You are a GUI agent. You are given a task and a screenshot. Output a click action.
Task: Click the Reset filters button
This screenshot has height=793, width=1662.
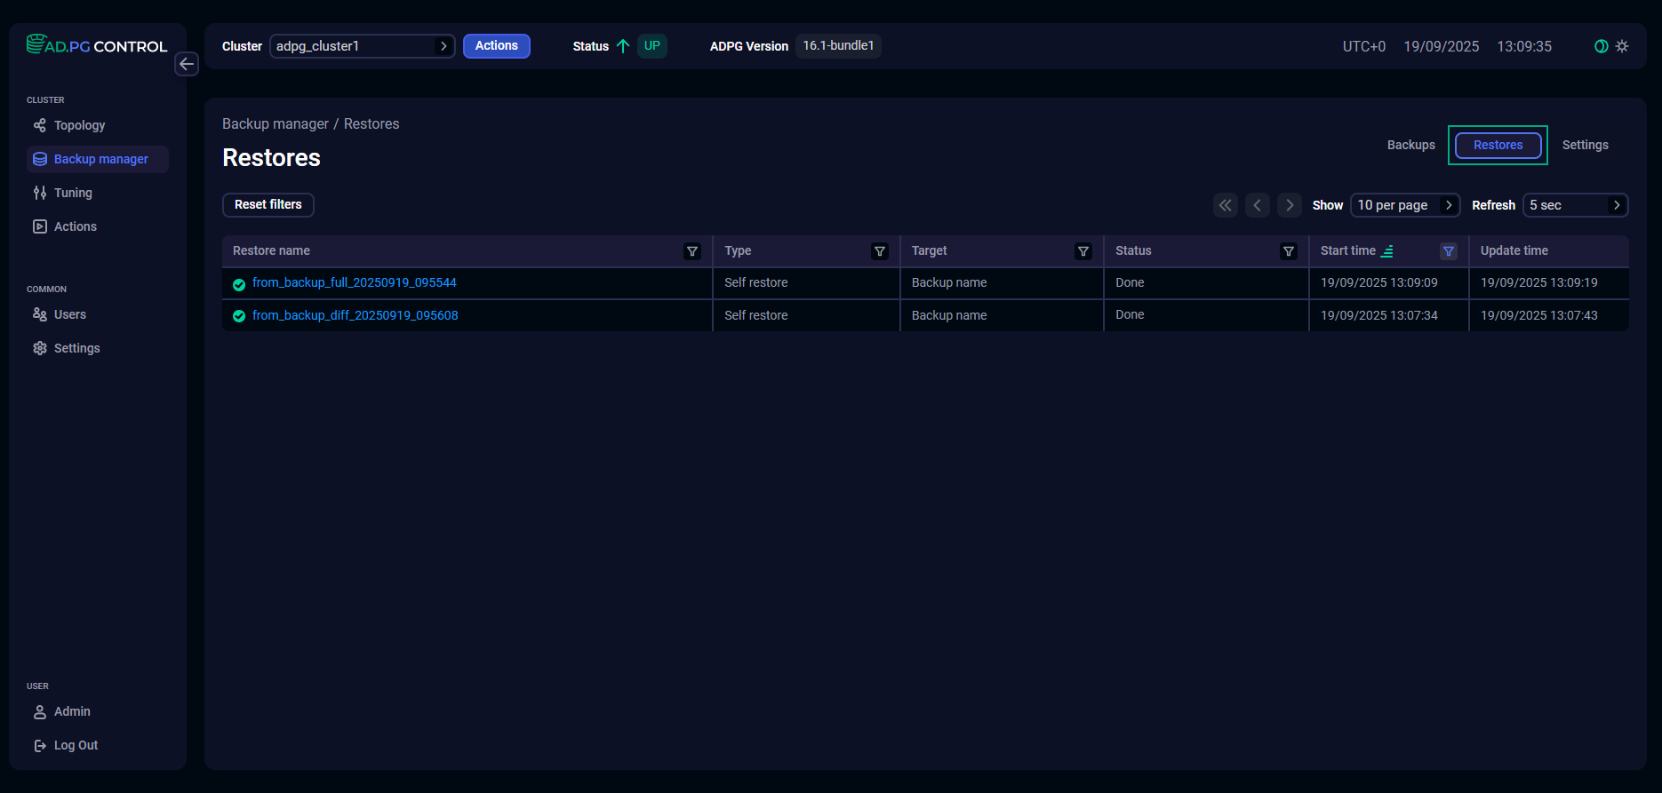[x=268, y=205]
